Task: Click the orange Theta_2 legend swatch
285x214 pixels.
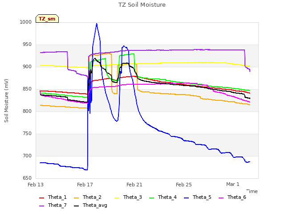Action: pos(76,198)
